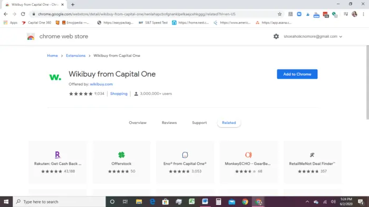Open Eno from Capital One extension
Screen dimensions: 369x207
[185, 162]
